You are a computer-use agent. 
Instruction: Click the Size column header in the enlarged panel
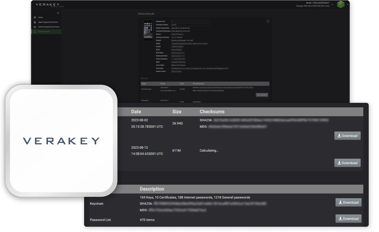177,112
